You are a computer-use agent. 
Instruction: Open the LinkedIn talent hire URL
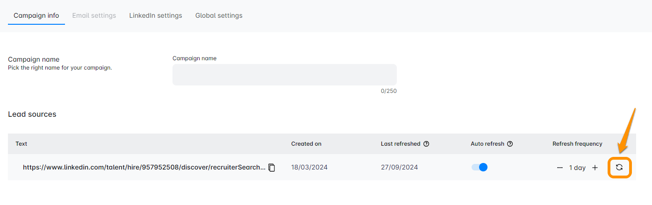(144, 167)
